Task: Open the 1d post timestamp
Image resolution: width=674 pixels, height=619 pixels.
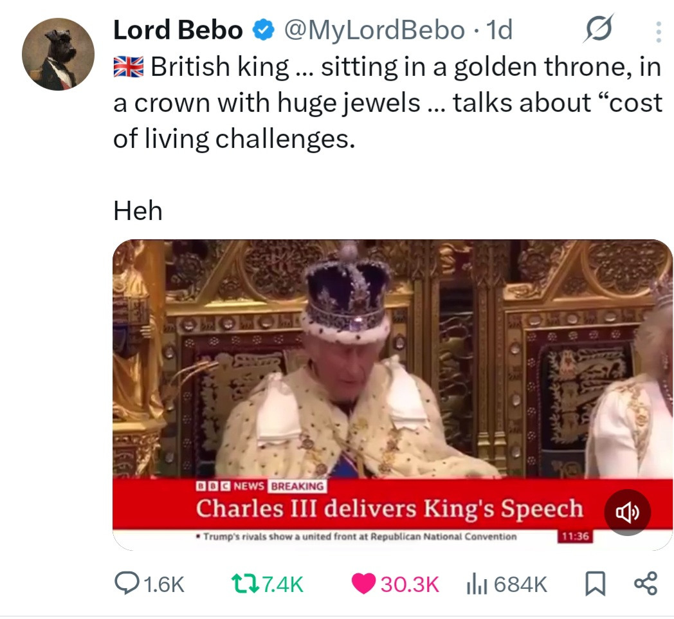Action: (500, 30)
